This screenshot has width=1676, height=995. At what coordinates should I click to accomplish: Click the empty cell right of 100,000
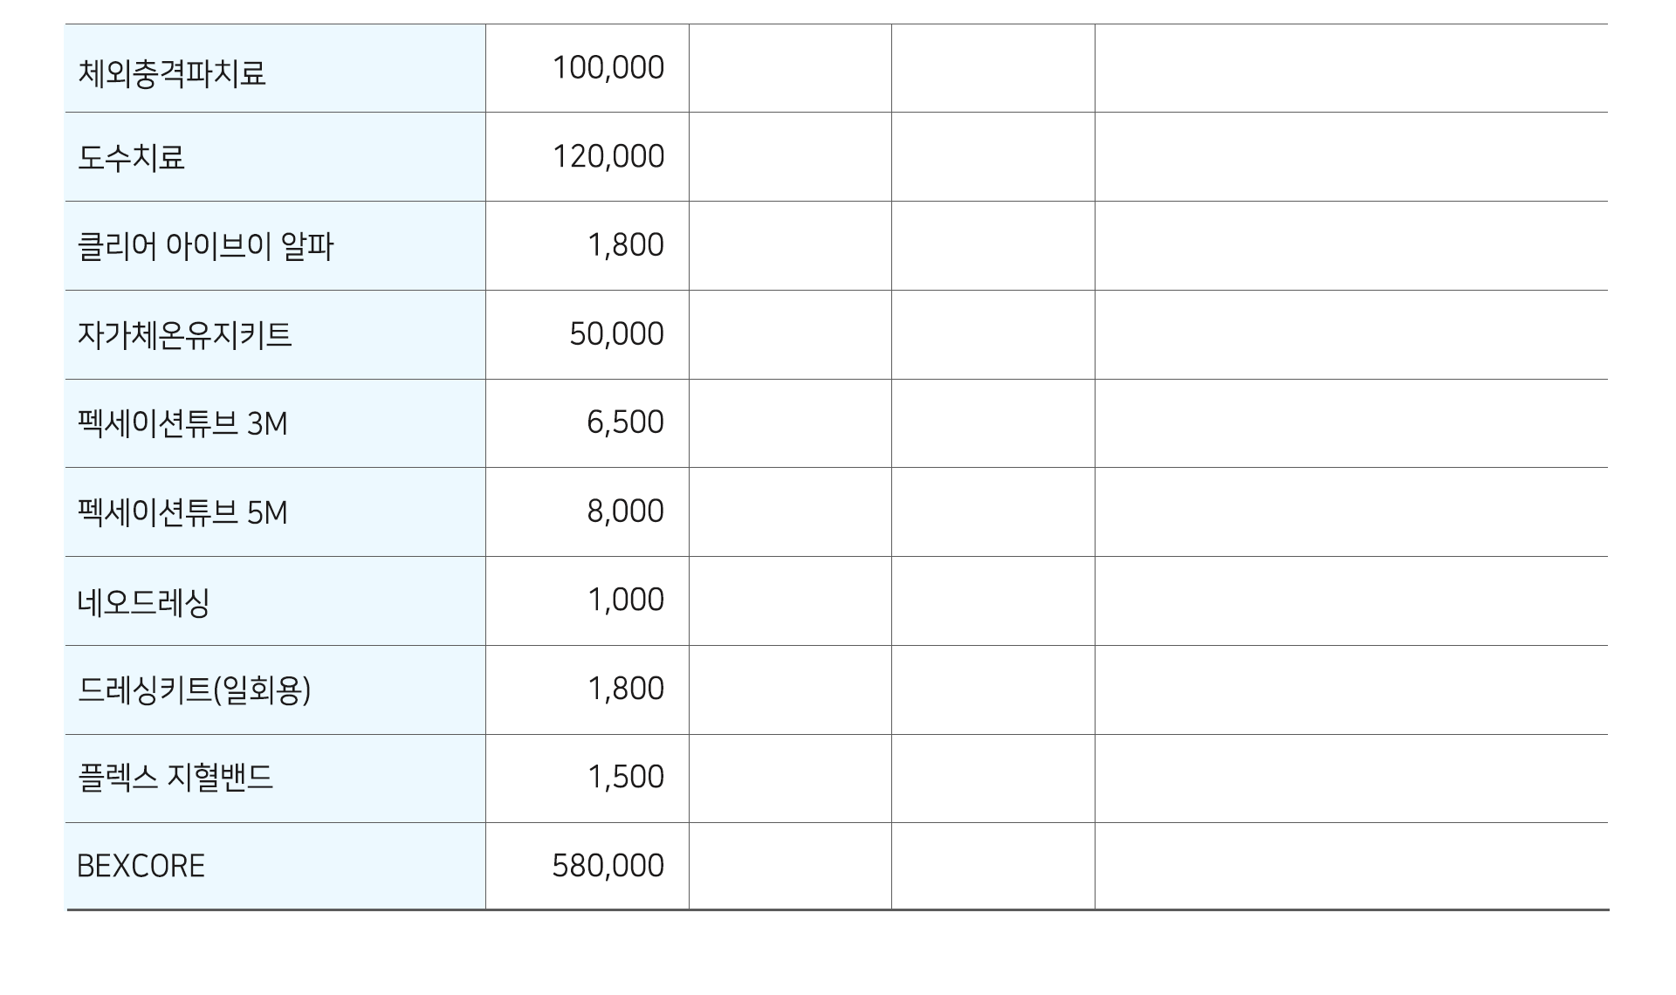click(x=790, y=69)
